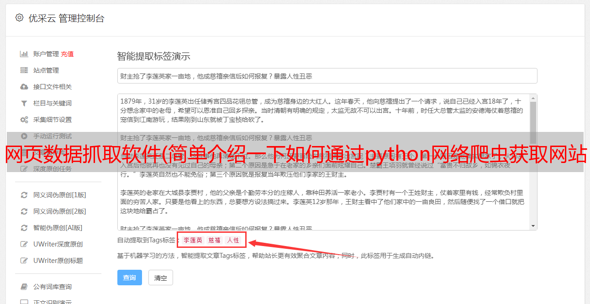Click the filter icon for 栏目与关键词
Viewport: 590px width, 304px height.
click(x=24, y=103)
